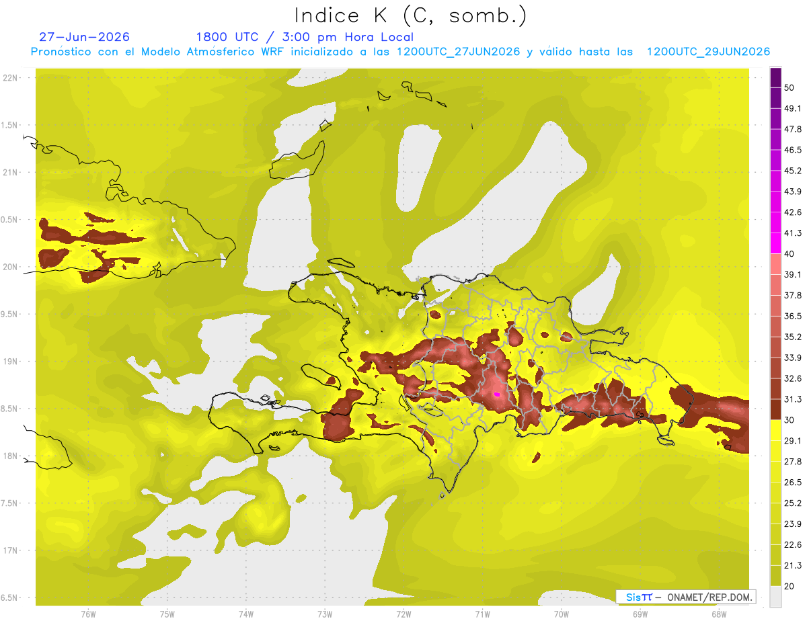Image resolution: width=807 pixels, height=623 pixels.
Task: Click the legend value '37.8'
Action: (x=793, y=296)
